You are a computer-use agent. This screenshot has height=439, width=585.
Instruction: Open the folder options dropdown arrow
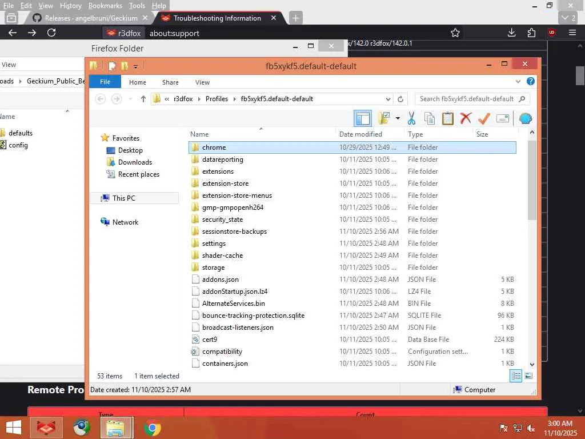pyautogui.click(x=398, y=118)
